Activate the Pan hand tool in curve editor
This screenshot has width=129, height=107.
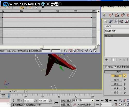(66, 51)
